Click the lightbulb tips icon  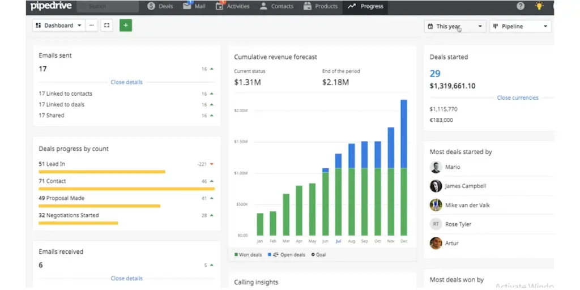[x=539, y=6]
